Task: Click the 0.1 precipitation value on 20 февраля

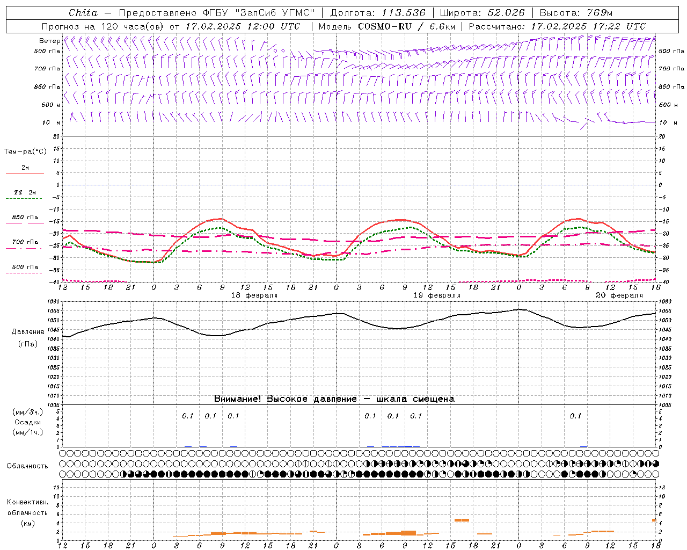Action: coord(575,416)
